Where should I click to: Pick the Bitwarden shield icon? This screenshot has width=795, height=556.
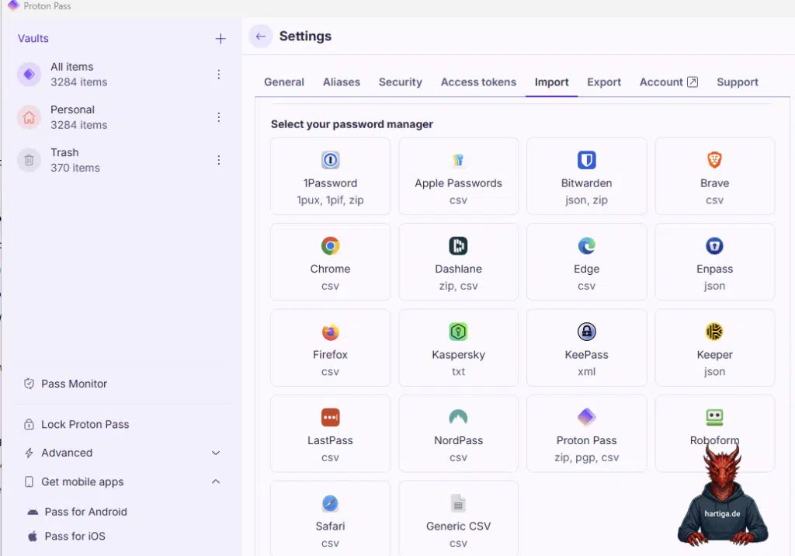point(587,160)
